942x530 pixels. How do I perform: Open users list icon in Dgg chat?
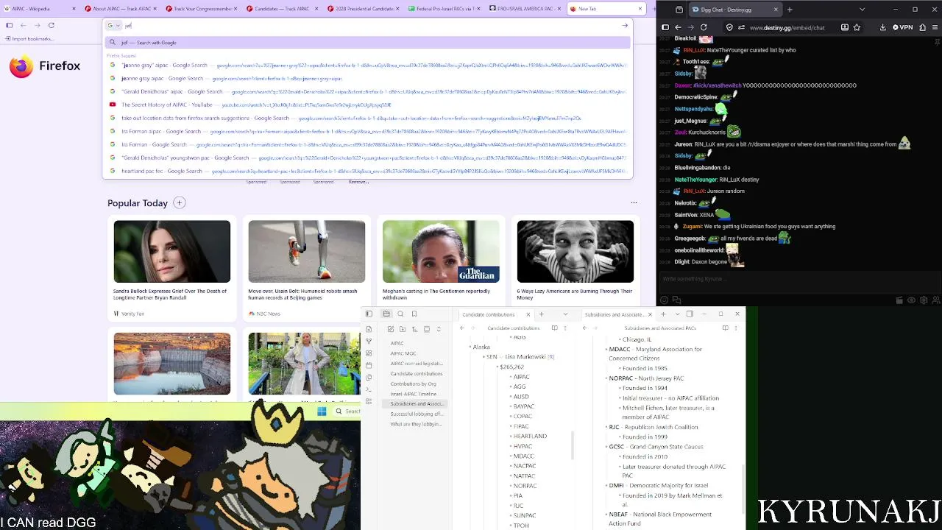pyautogui.click(x=935, y=300)
